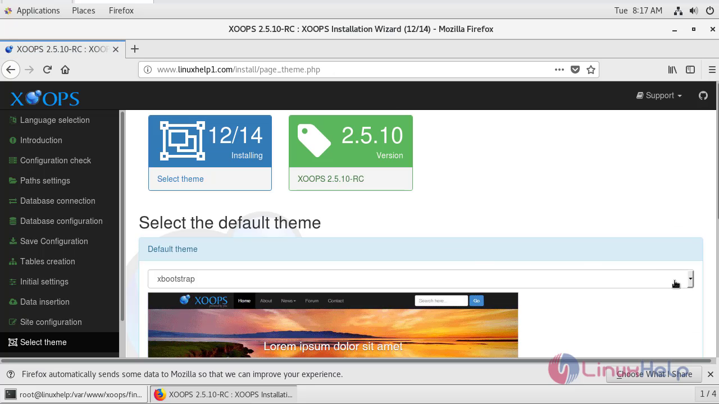
Task: Open the GitHub icon in the header
Action: (x=703, y=95)
